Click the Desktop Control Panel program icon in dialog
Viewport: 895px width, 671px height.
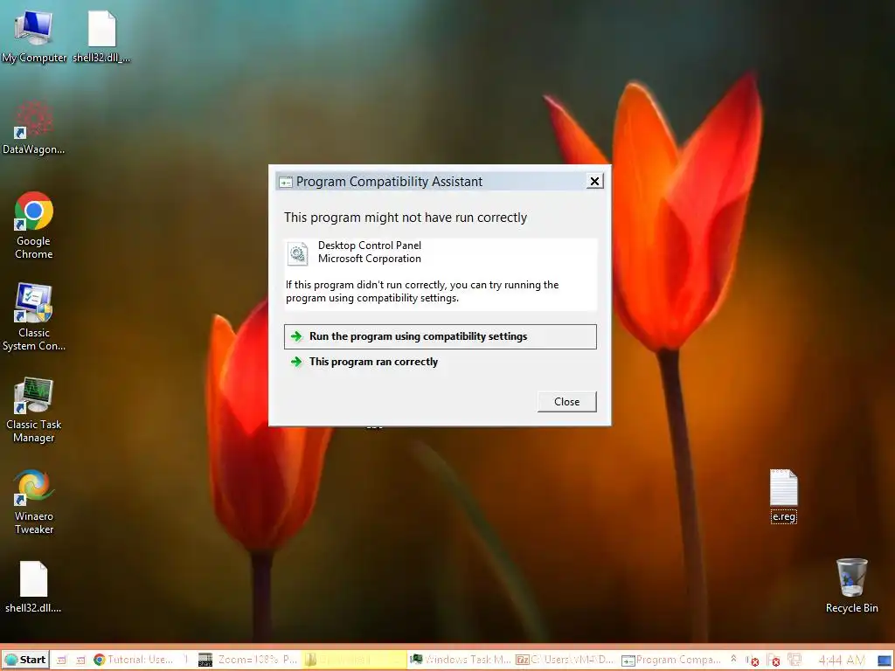[x=297, y=252]
